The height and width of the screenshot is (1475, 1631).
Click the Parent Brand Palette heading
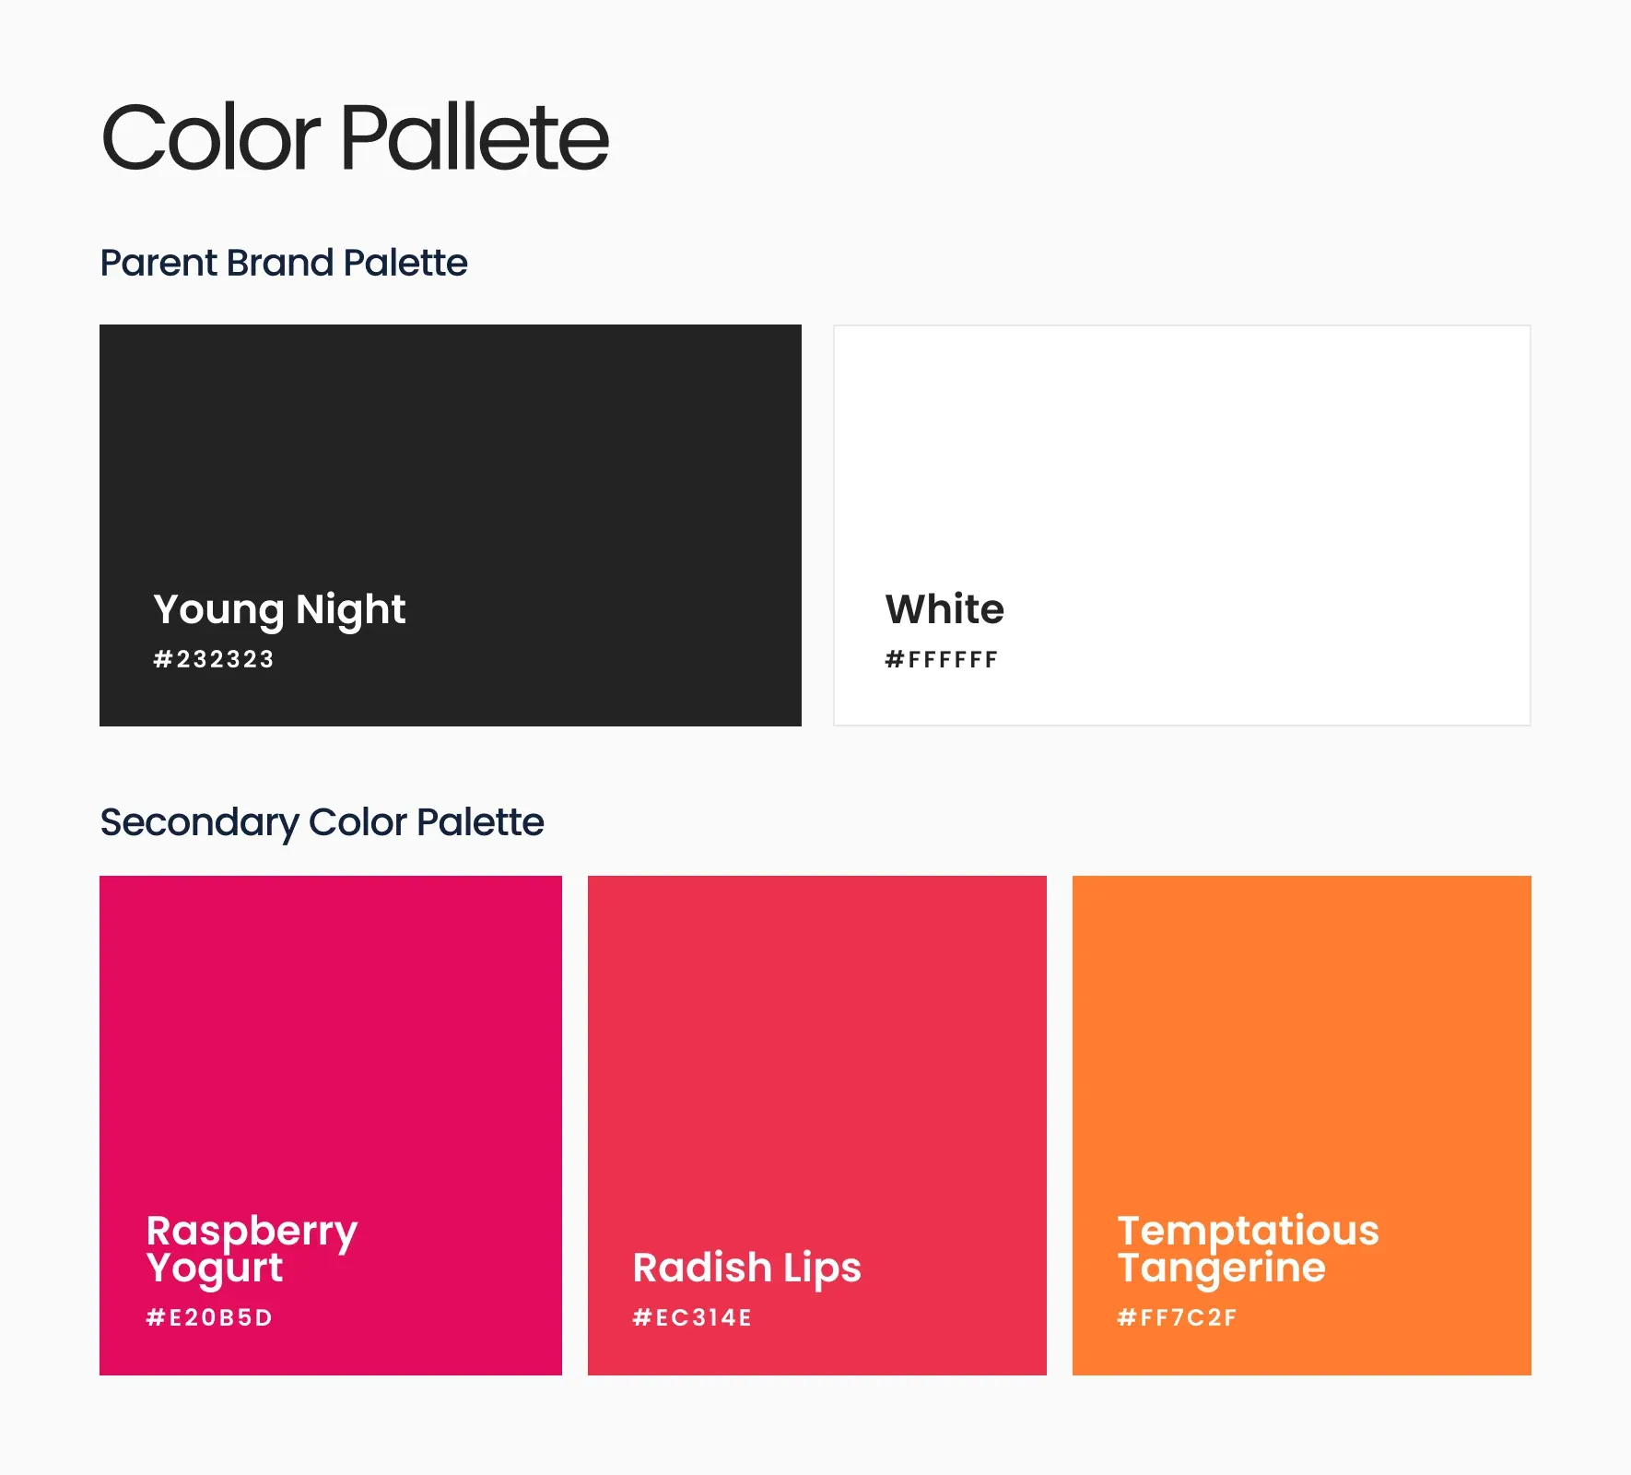pos(284,263)
